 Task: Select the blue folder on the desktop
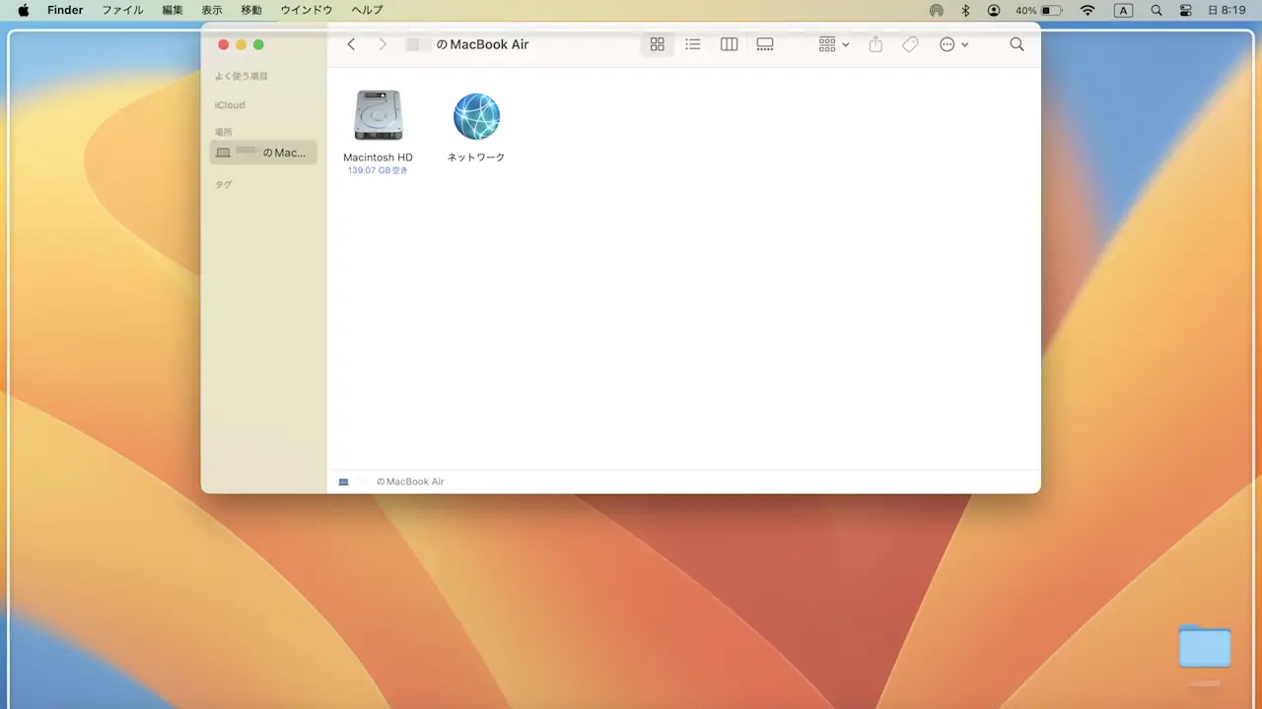point(1205,647)
